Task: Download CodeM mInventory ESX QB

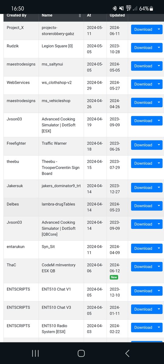Action: [143, 267]
